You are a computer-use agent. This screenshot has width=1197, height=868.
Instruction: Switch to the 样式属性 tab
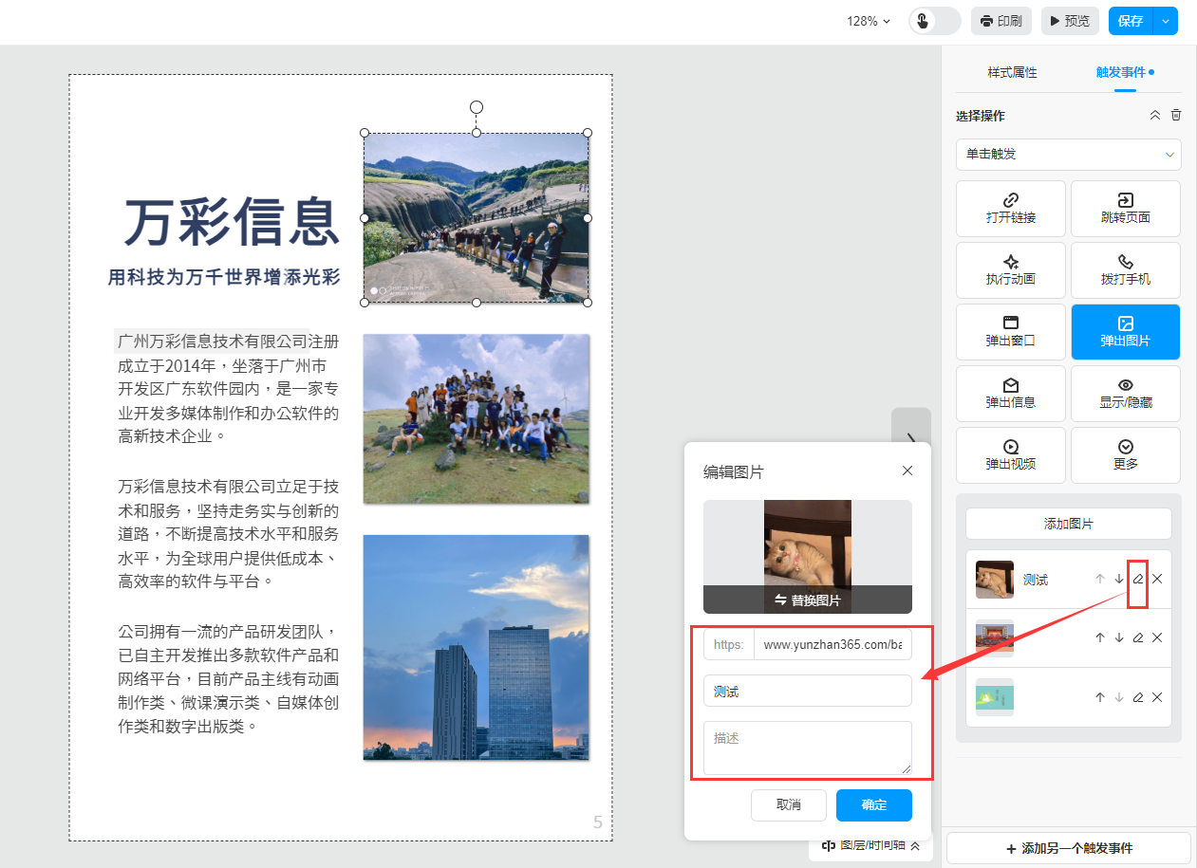coord(1012,72)
